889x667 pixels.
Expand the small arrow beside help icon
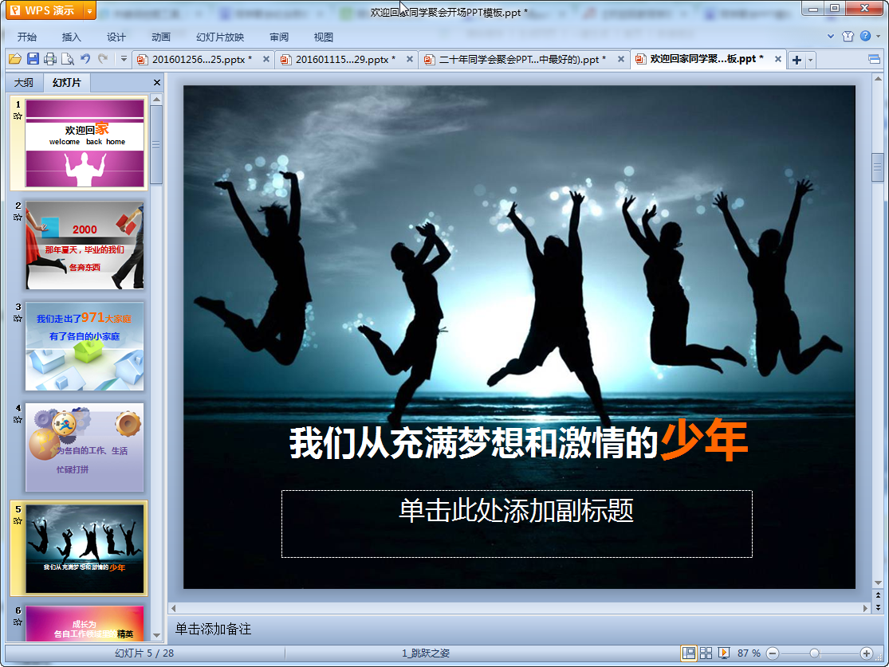(878, 37)
